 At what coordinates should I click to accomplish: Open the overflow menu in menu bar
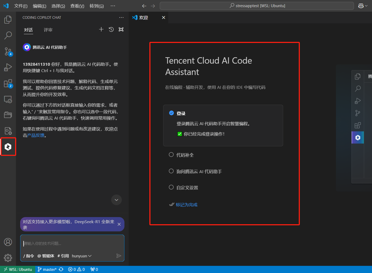pos(113,6)
